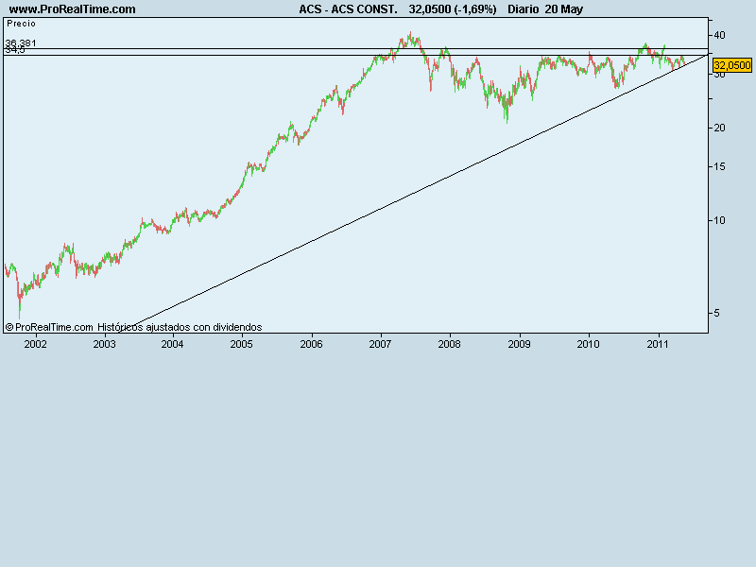Image resolution: width=756 pixels, height=567 pixels.
Task: Click the 10 price axis label
Action: tap(719, 220)
